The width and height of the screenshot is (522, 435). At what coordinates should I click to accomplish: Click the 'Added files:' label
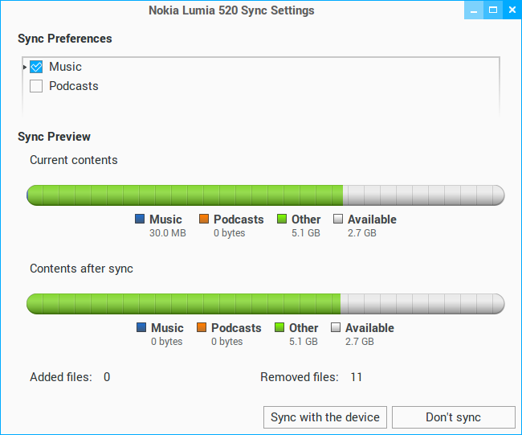(61, 377)
